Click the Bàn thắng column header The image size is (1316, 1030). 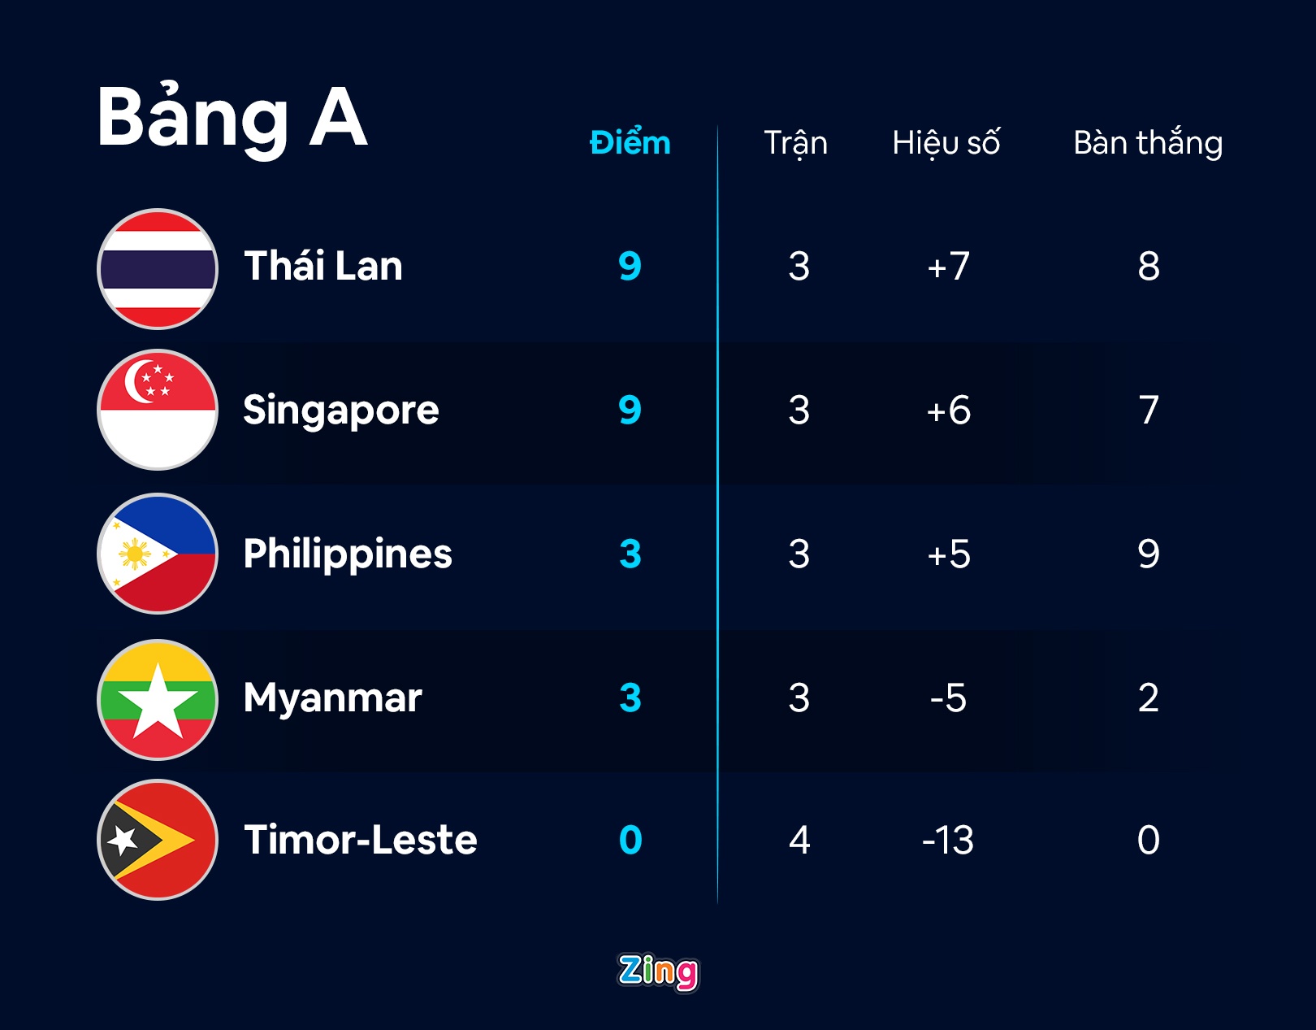[x=1148, y=143]
